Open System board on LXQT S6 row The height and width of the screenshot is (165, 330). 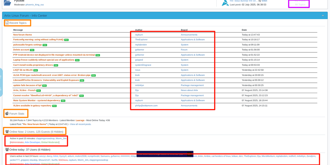coord(185,70)
